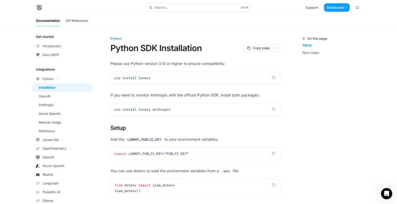This screenshot has height=204, width=397.
Task: Jump to Next steps in outline
Action: 311,53
